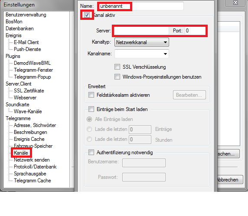Enable Authentifizierung notwendig checkbox
Screen dimensions: 248x216
(x=91, y=152)
